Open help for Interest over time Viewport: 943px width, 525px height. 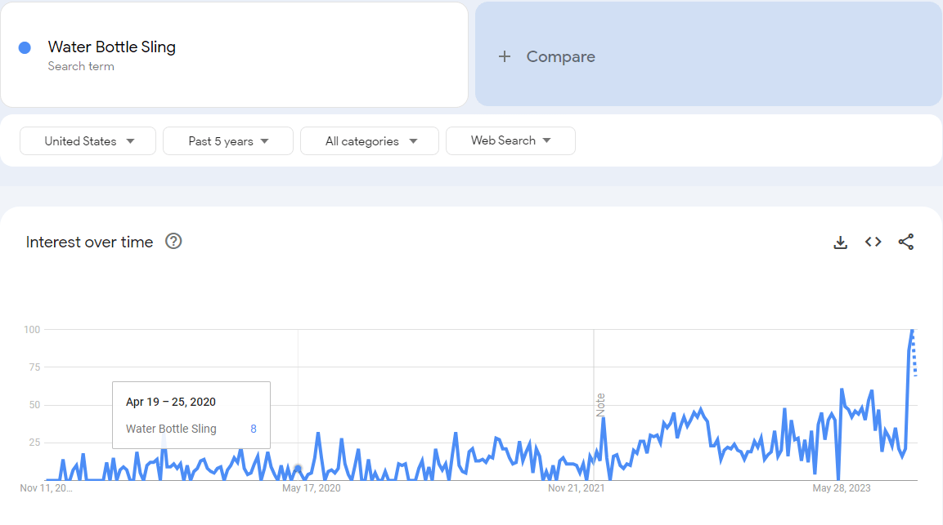173,241
